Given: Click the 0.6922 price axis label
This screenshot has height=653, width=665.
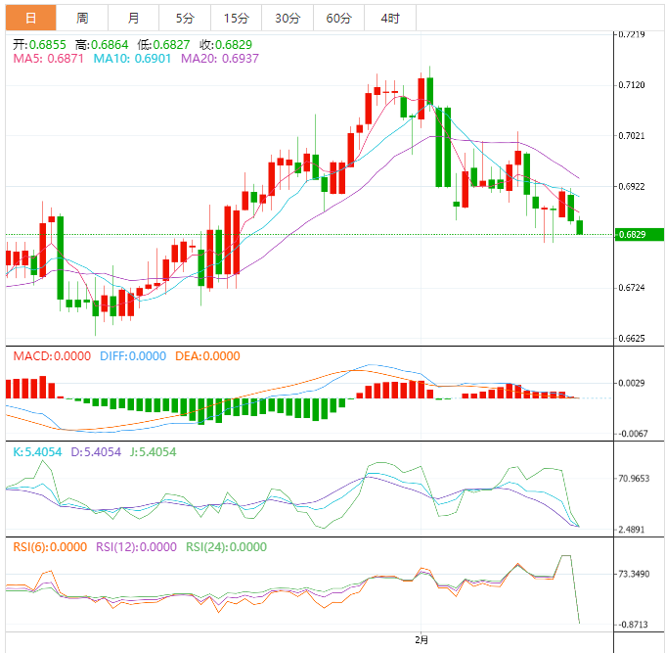Looking at the screenshot, I should [x=632, y=186].
